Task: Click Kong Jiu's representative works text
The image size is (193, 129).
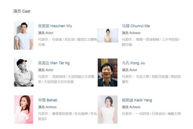Action: [151, 79]
